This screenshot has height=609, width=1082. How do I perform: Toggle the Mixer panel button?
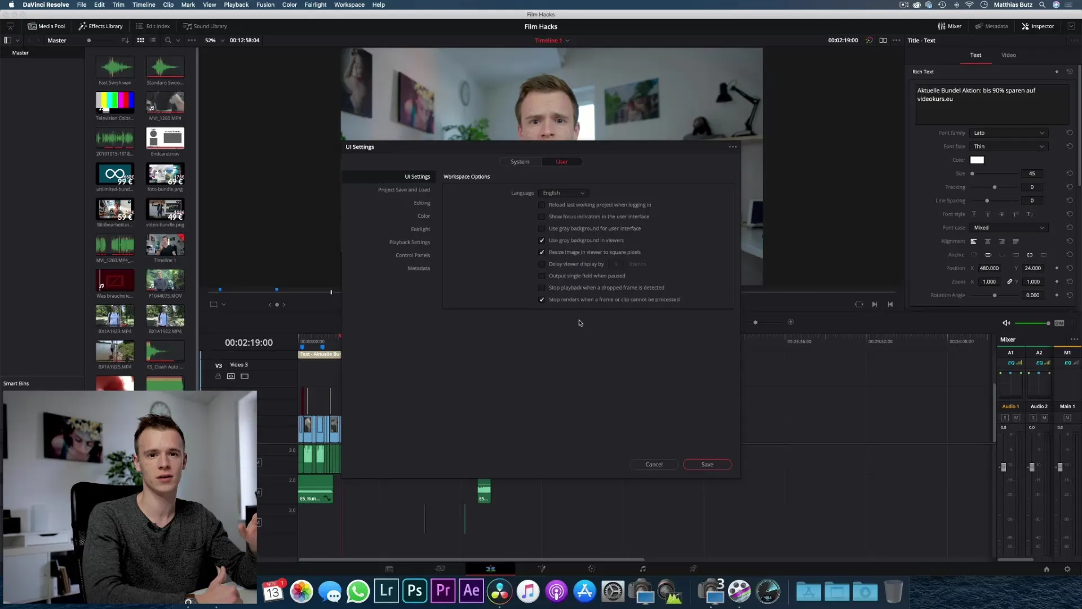[950, 26]
